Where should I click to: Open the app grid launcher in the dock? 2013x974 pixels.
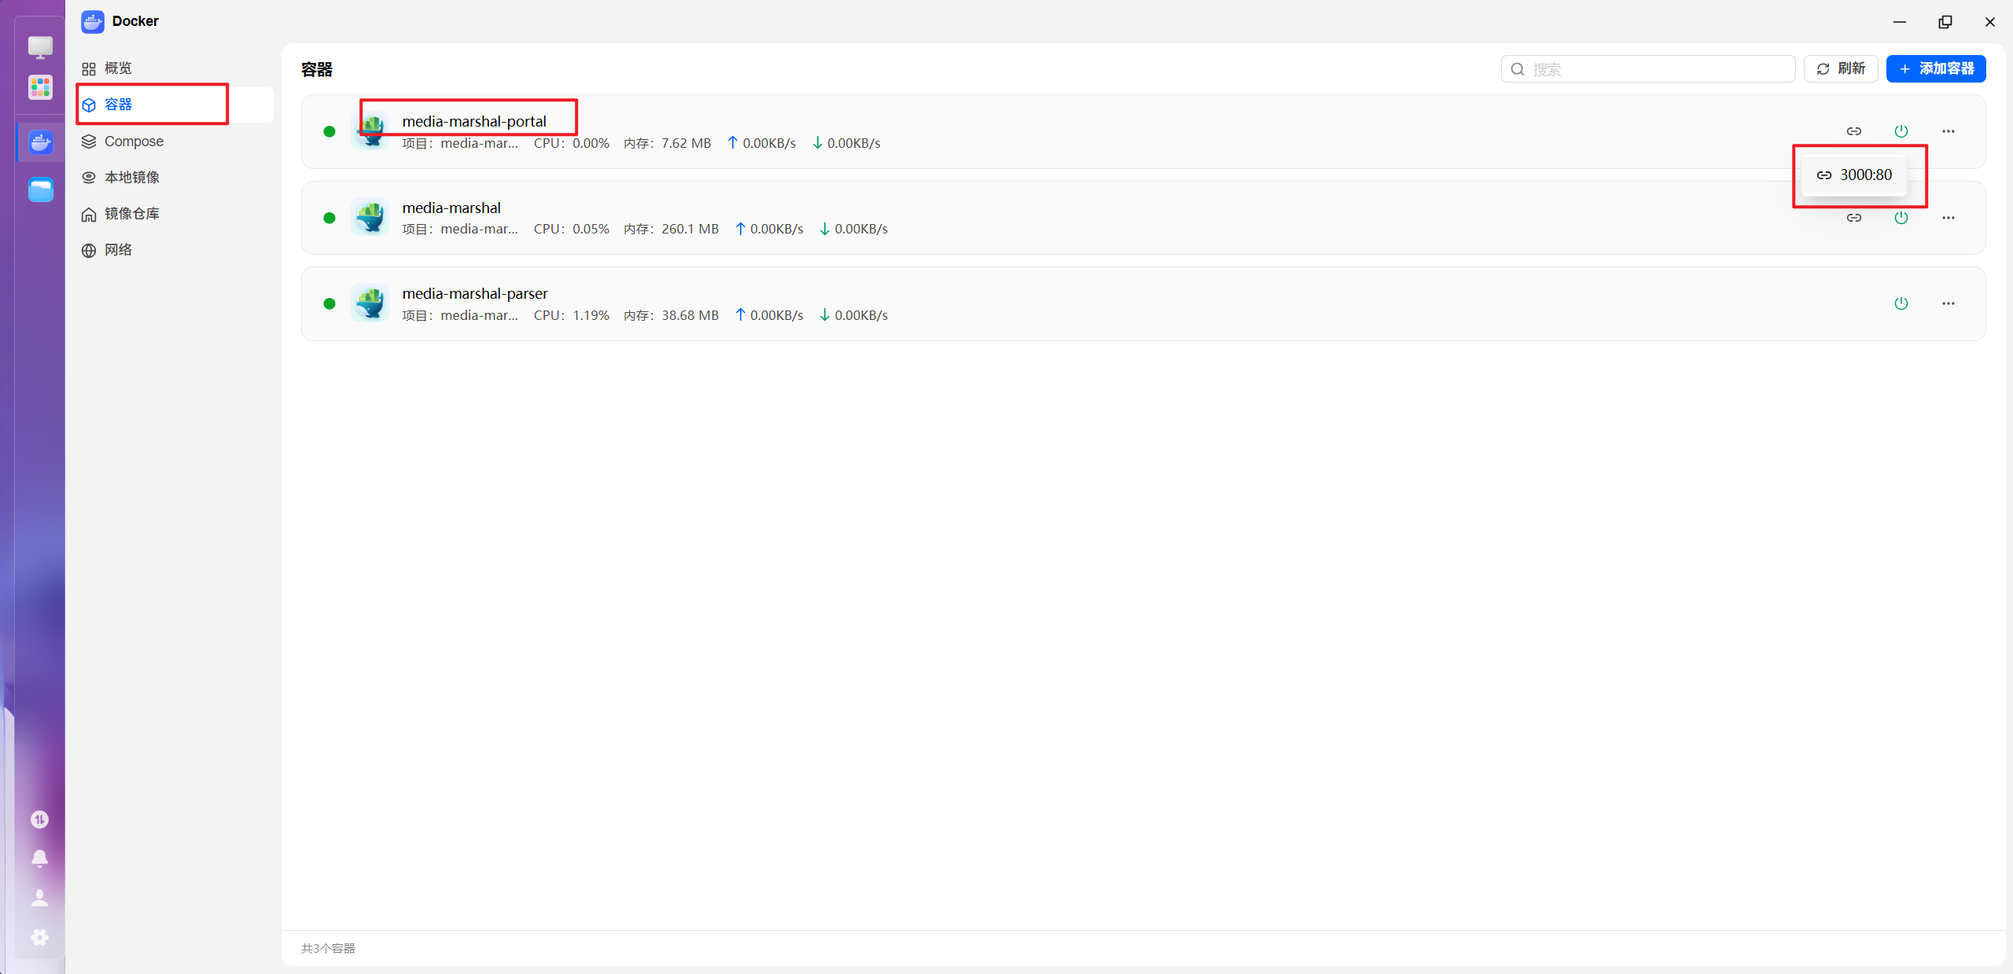click(x=40, y=87)
